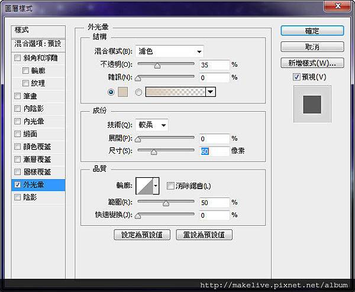The width and height of the screenshot is (355, 292).
Task: Select the 內光暈 list row label
Action: (34, 121)
